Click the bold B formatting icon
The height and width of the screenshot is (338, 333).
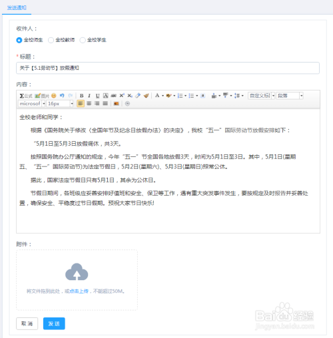point(81,96)
